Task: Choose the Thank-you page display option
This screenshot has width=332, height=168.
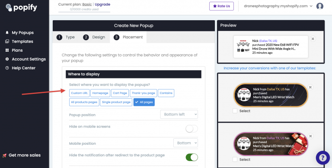Action: (x=144, y=93)
